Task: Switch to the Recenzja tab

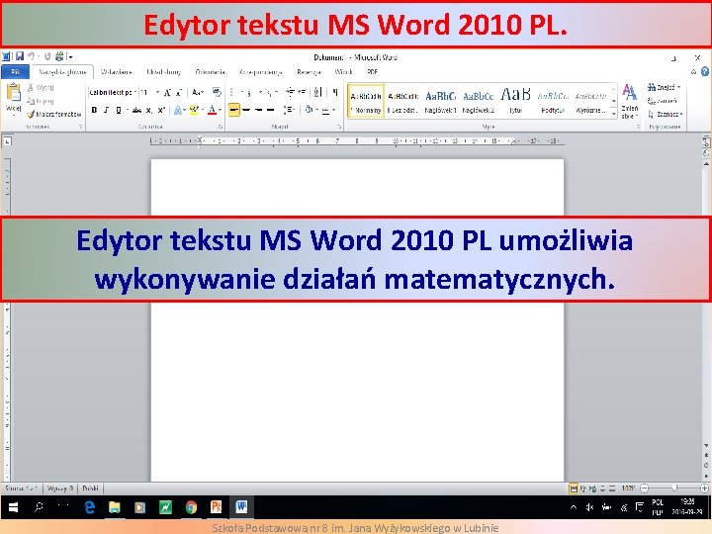Action: point(309,72)
